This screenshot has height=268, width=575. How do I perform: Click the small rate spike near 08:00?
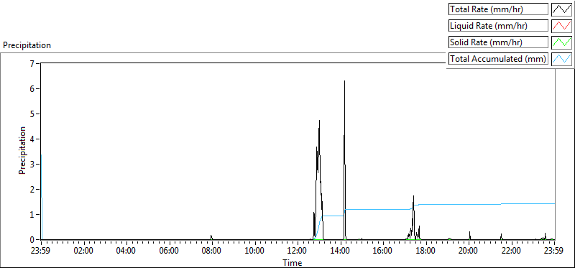coord(211,237)
